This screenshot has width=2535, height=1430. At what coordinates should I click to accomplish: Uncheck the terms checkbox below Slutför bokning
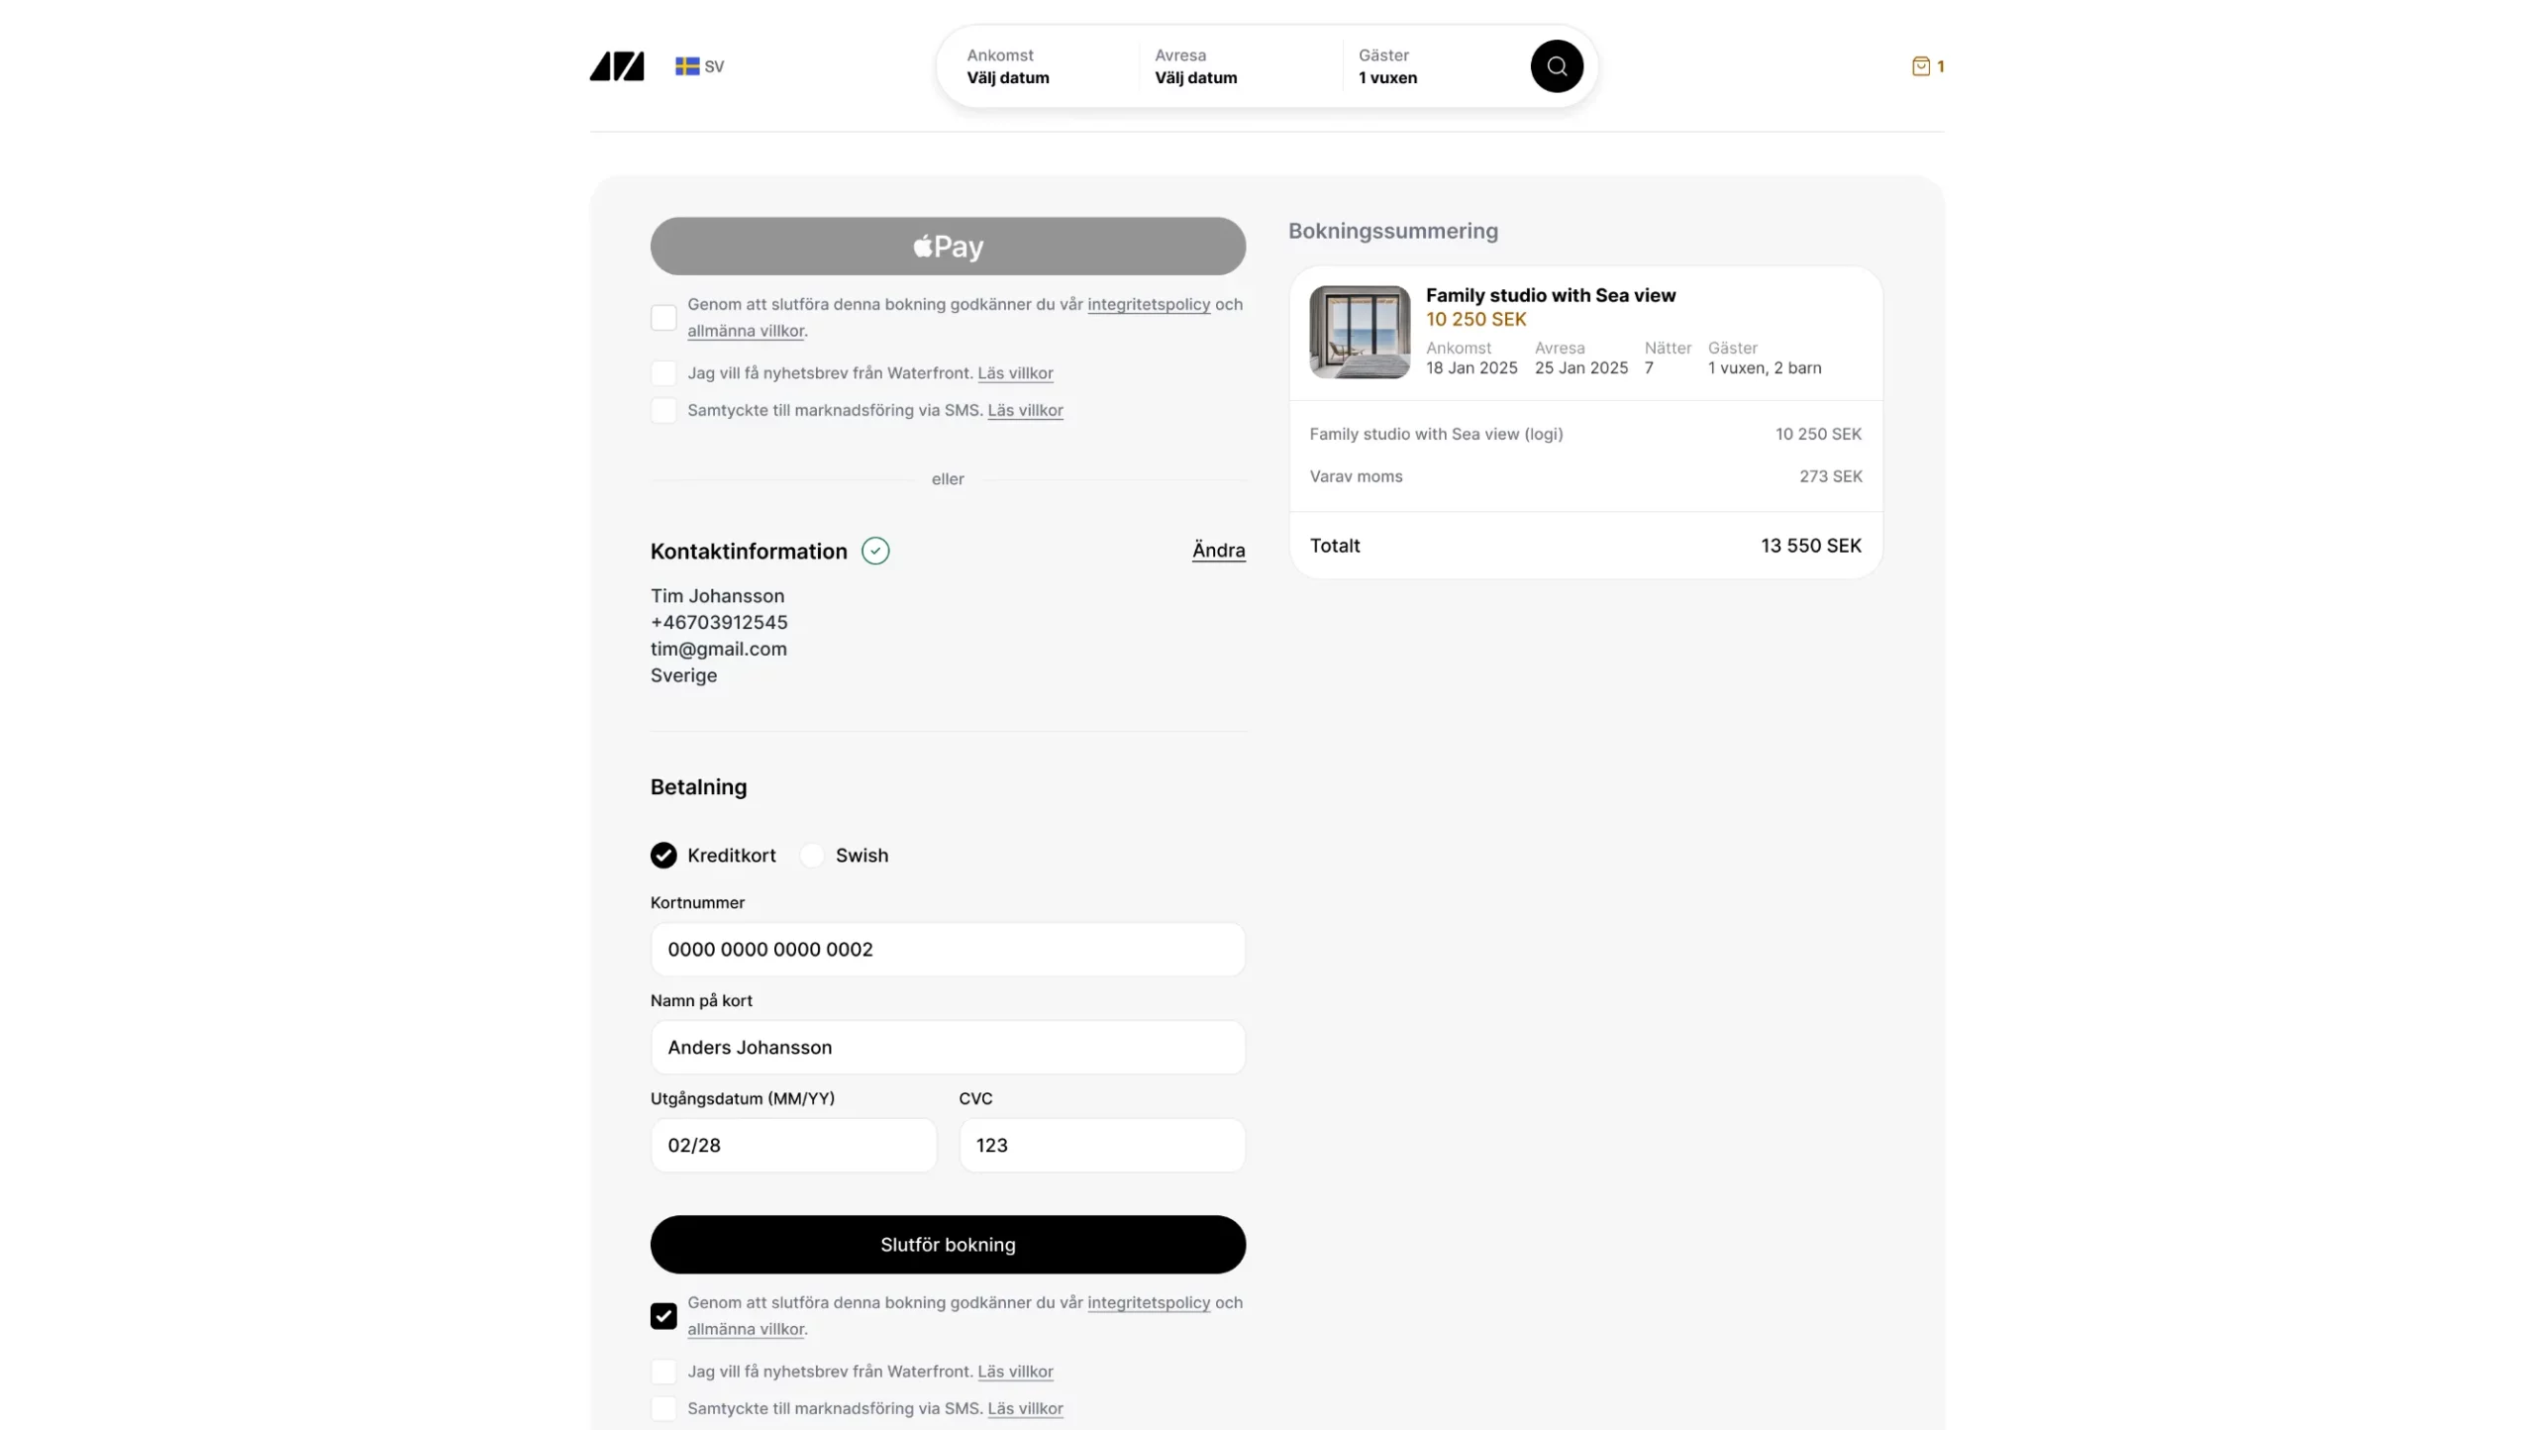[663, 1316]
